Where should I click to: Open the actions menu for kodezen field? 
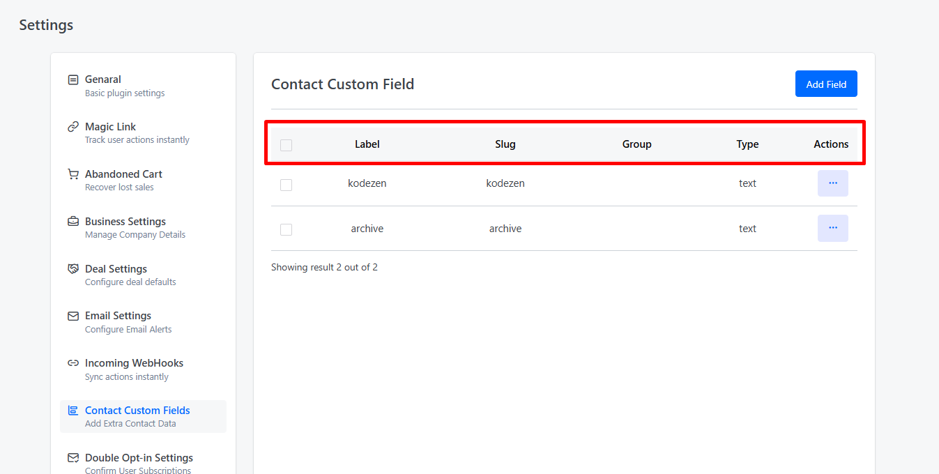click(833, 183)
